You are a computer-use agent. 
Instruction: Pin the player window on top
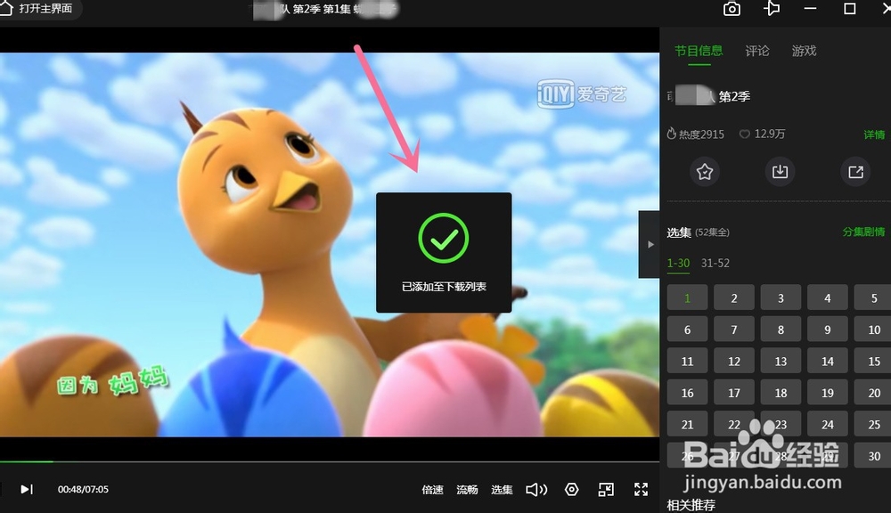[771, 9]
